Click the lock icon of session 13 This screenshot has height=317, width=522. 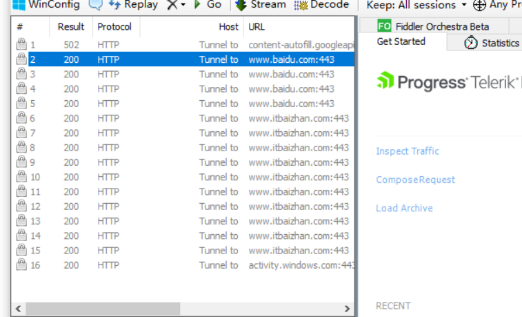point(21,220)
